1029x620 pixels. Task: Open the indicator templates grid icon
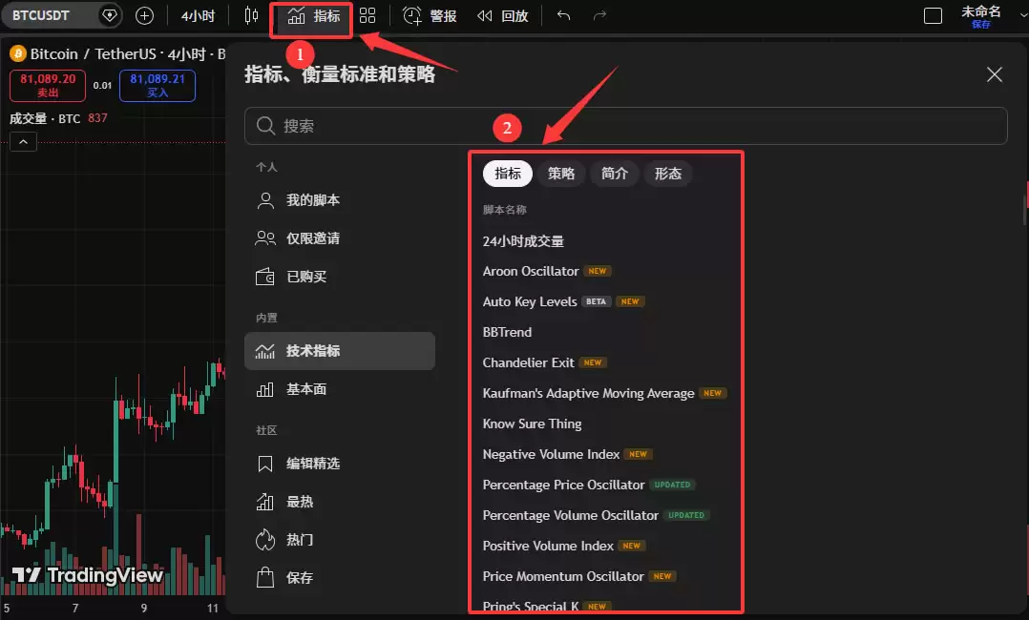tap(367, 16)
